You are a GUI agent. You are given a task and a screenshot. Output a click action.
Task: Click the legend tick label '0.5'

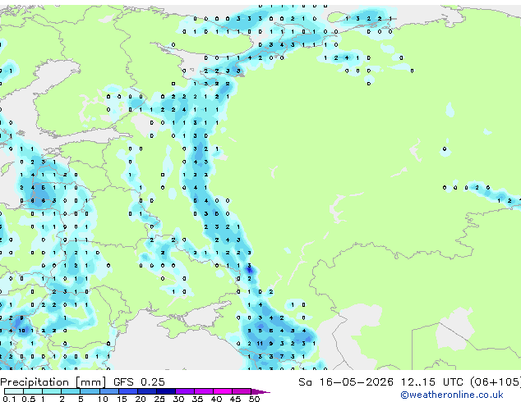(x=28, y=399)
